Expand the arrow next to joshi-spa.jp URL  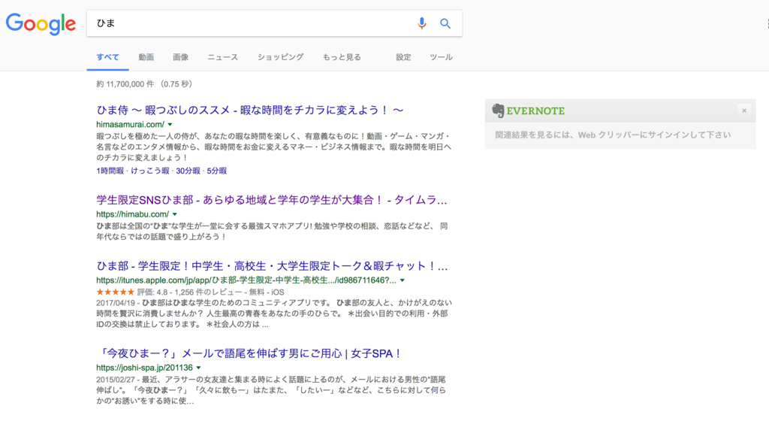tap(198, 368)
